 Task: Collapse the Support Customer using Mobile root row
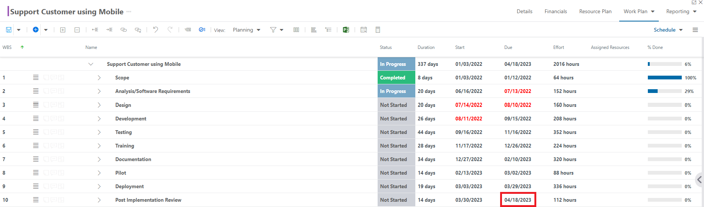(91, 64)
